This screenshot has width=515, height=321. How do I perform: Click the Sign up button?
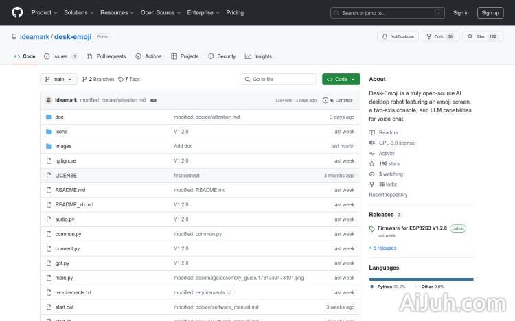pos(490,12)
